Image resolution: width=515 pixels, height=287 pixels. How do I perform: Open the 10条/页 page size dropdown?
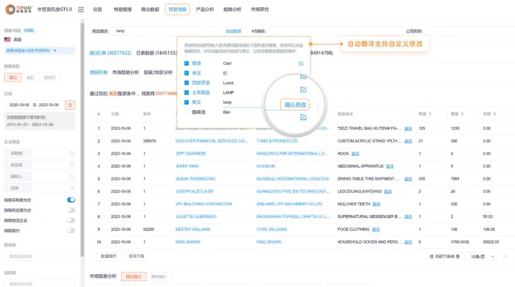[x=482, y=256]
